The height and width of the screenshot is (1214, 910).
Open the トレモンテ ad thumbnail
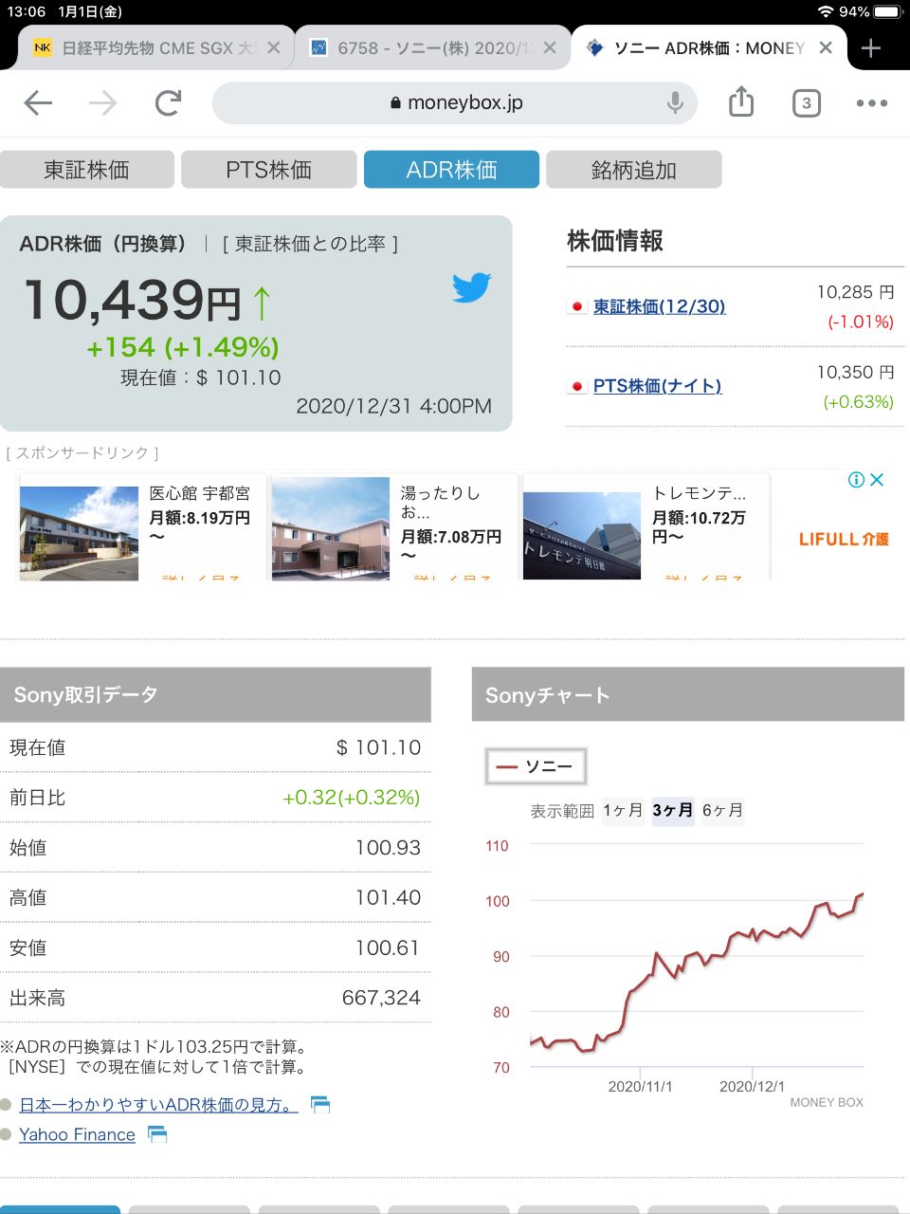582,536
